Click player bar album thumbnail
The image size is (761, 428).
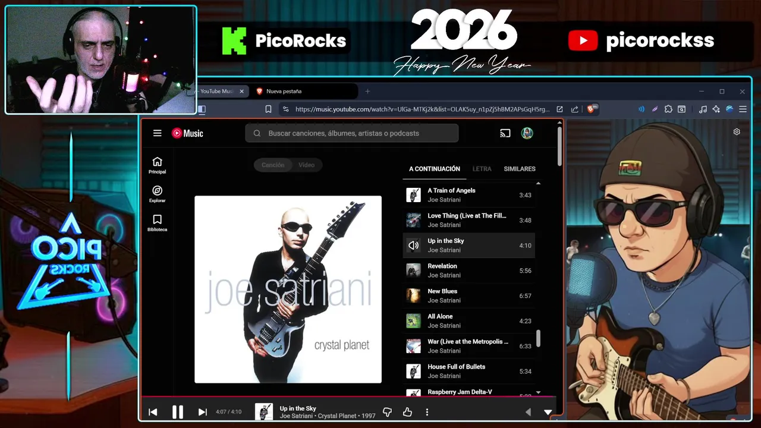[x=264, y=411]
